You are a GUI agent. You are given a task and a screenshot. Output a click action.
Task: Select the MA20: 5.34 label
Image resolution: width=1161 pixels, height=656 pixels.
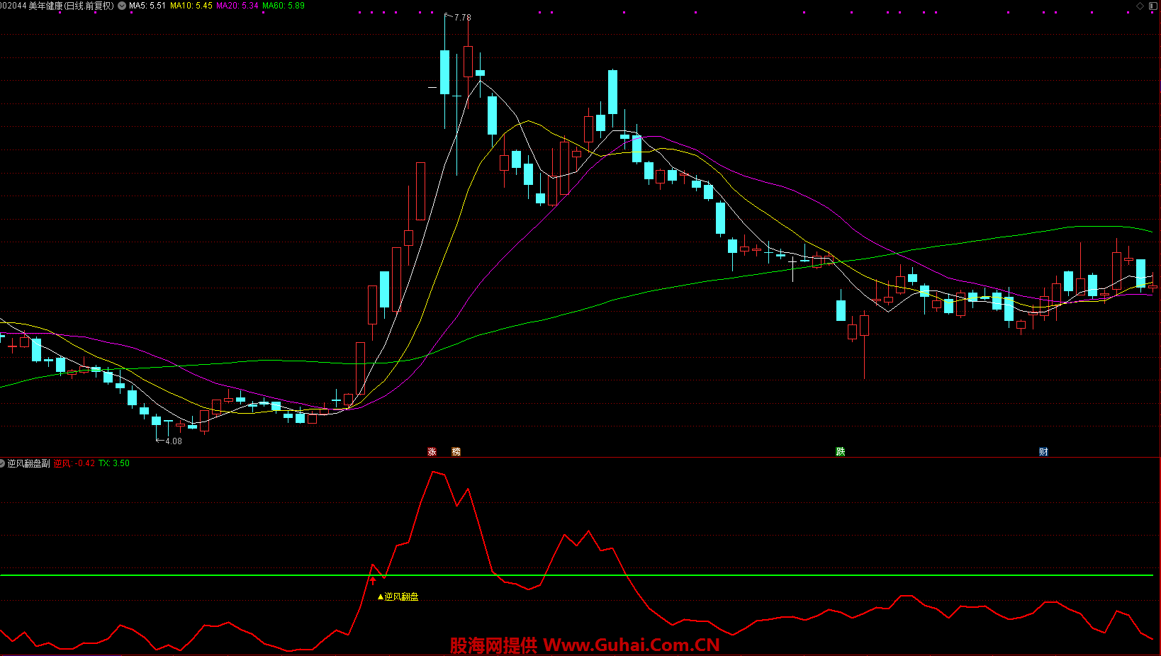coord(237,6)
